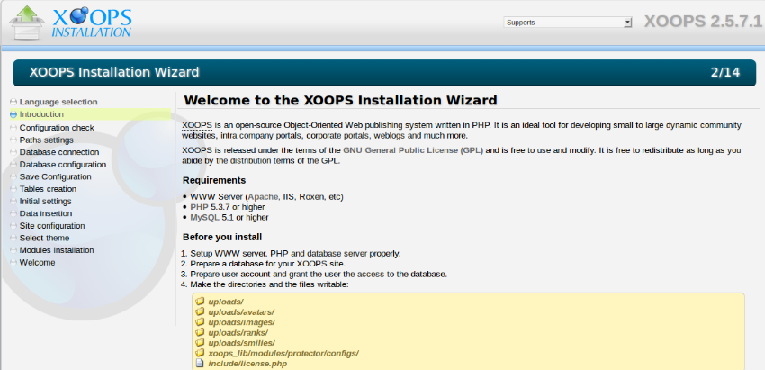The width and height of the screenshot is (765, 370).
Task: Follow the PHP link in Requirements
Action: pyautogui.click(x=199, y=207)
